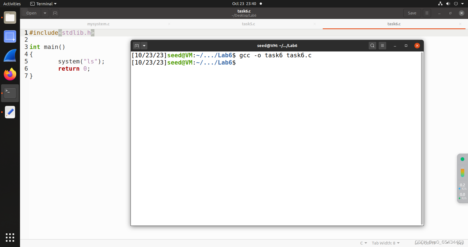Launch the screenshot tool from the dock
Image resolution: width=468 pixels, height=247 pixels.
pos(10,37)
